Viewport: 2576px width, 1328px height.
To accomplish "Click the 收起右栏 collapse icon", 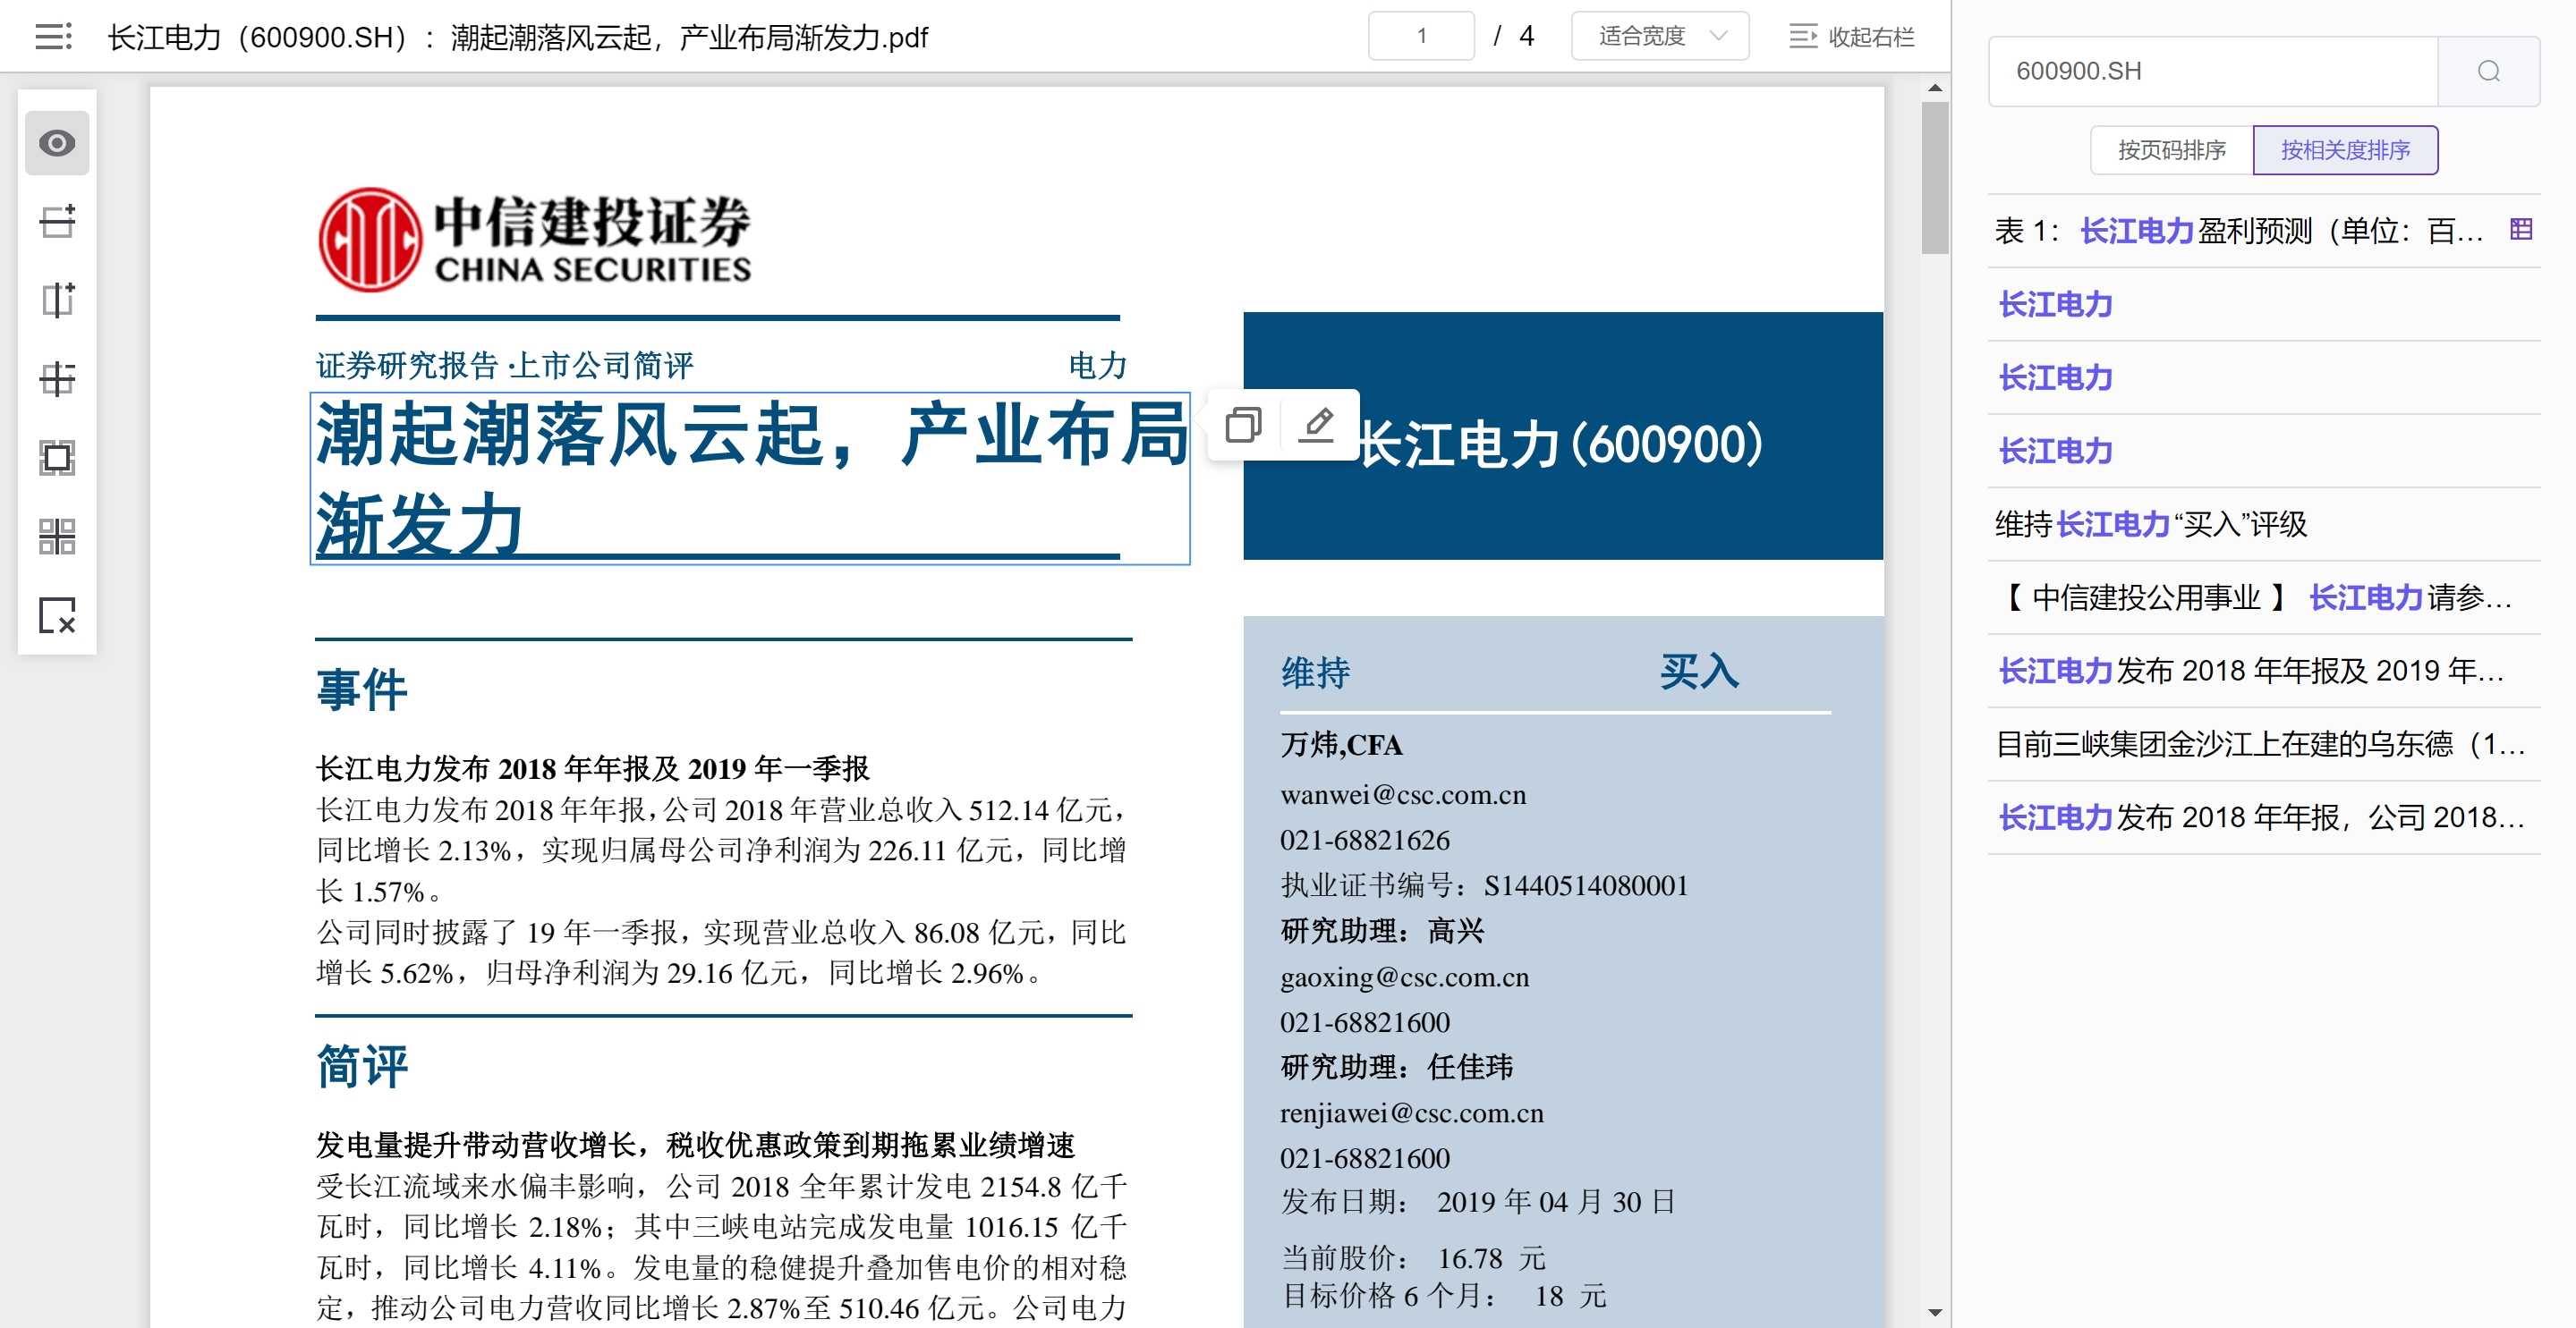I will click(x=1802, y=37).
